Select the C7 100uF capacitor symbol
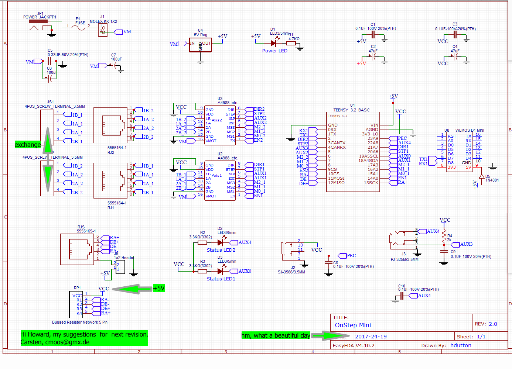 pyautogui.click(x=115, y=66)
